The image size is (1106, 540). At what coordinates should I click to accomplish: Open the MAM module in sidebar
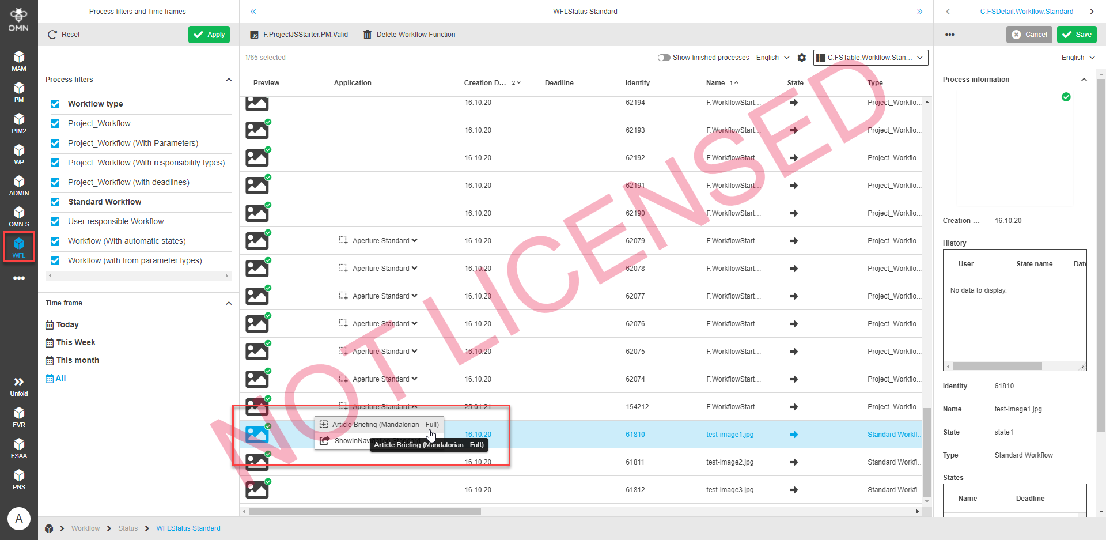19,61
